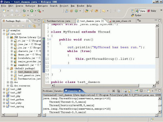The width and height of the screenshot is (163, 122).
Task: Switch to my_new_class.rb editor tab
Action: [x=122, y=21]
